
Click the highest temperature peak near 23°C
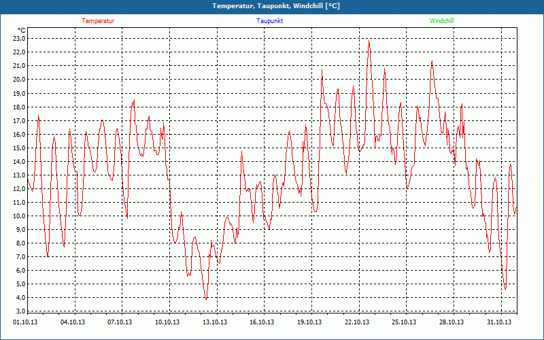369,41
